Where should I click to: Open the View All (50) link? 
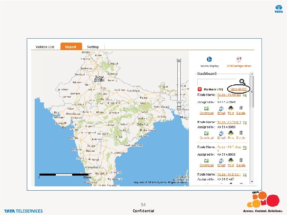238,89
